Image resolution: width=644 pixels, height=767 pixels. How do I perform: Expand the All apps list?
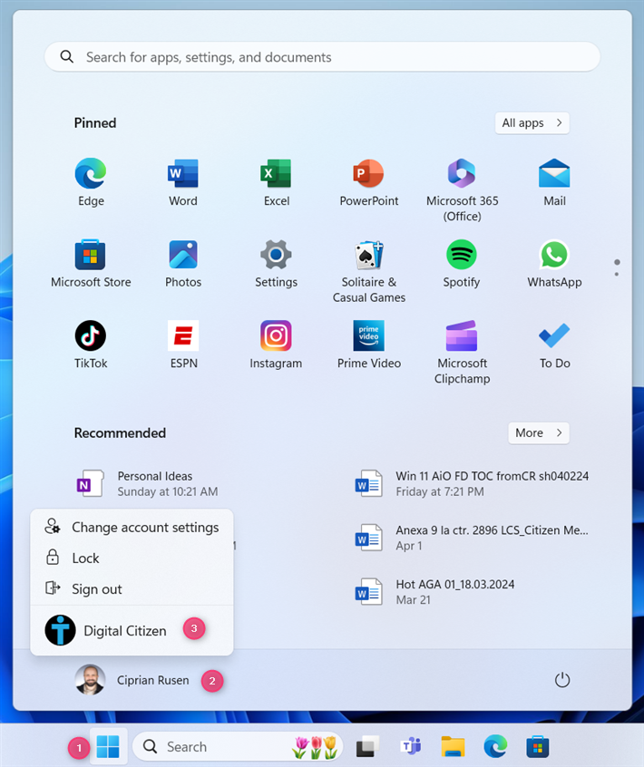[x=532, y=122]
